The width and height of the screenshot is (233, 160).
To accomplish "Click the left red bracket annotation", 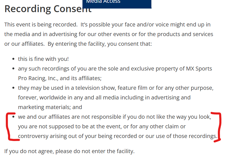I will pos(10,127).
